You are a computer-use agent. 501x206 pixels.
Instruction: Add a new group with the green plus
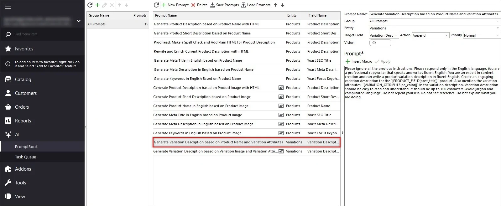(97, 5)
